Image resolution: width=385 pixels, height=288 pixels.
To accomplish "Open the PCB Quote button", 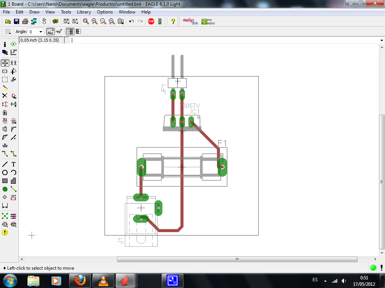I will coord(208,21).
